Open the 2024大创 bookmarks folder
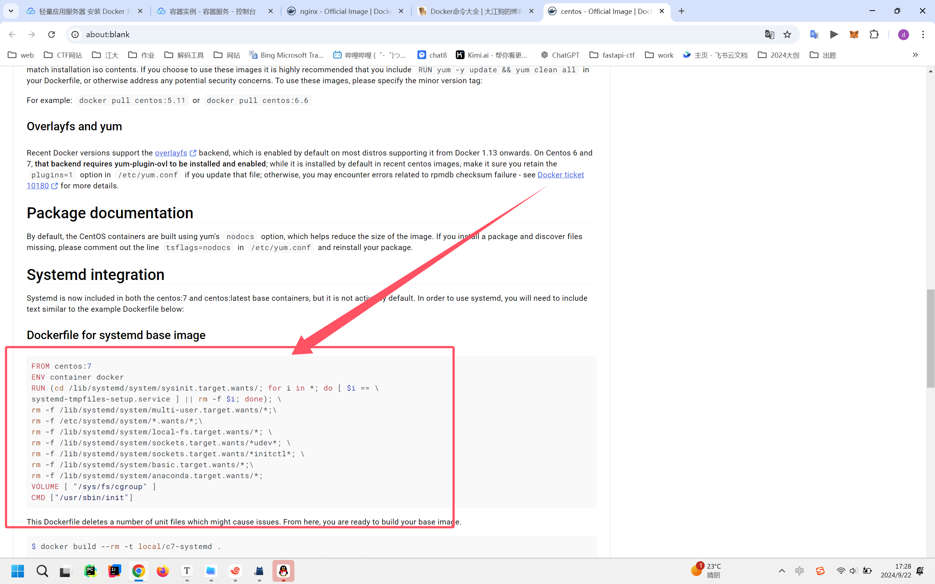The width and height of the screenshot is (935, 584). pyautogui.click(x=779, y=55)
